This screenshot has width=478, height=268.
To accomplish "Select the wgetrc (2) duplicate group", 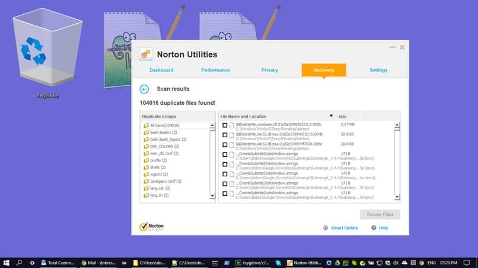I will [x=159, y=175].
